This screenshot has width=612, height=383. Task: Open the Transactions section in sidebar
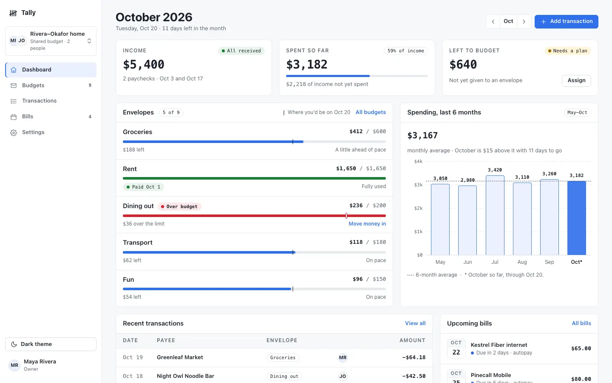[x=51, y=101]
